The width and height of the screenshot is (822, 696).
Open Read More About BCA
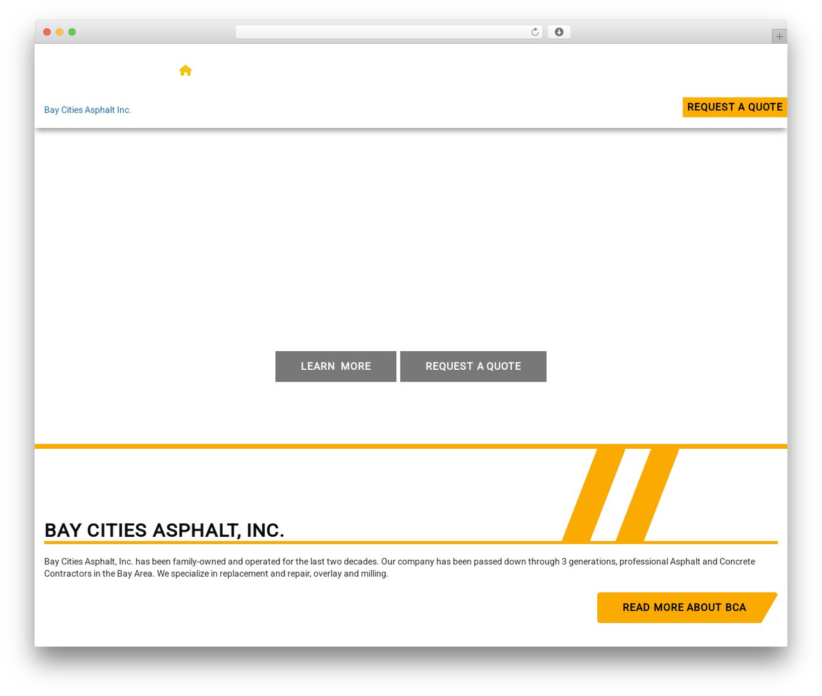[x=687, y=607]
